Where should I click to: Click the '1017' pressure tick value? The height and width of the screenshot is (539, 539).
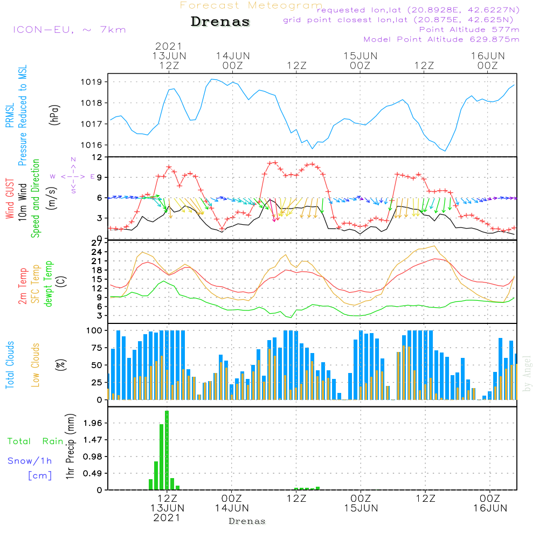(x=91, y=124)
